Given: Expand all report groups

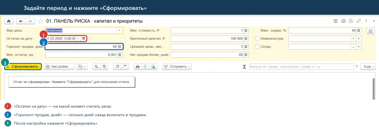Looking at the screenshot, I should coord(117,67).
